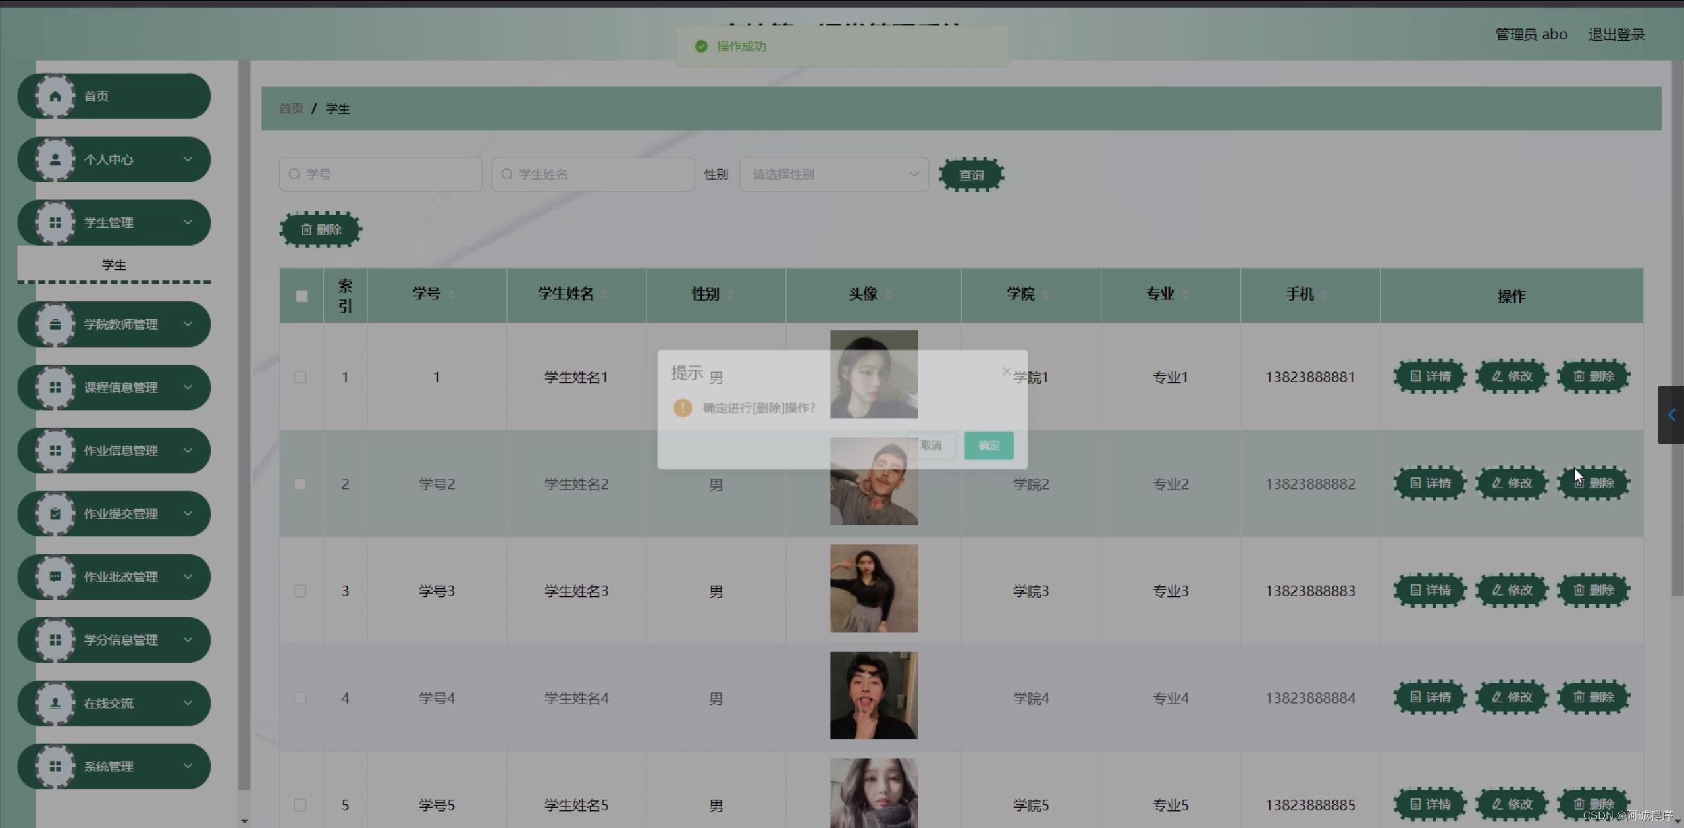
Task: Click the 在线交流 user icon
Action: coord(55,704)
